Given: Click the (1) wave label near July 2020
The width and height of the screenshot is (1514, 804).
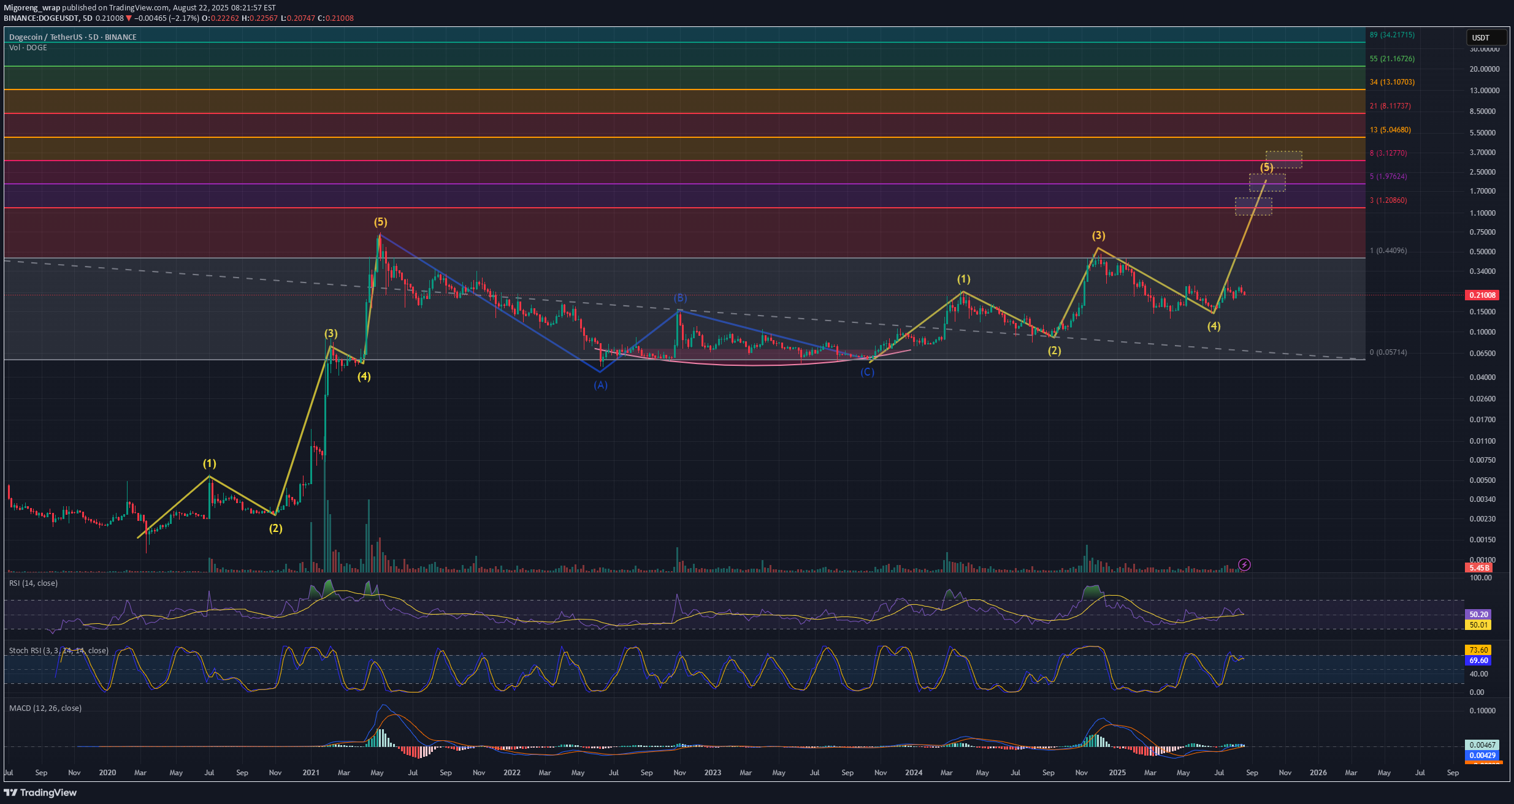Looking at the screenshot, I should click(x=210, y=463).
